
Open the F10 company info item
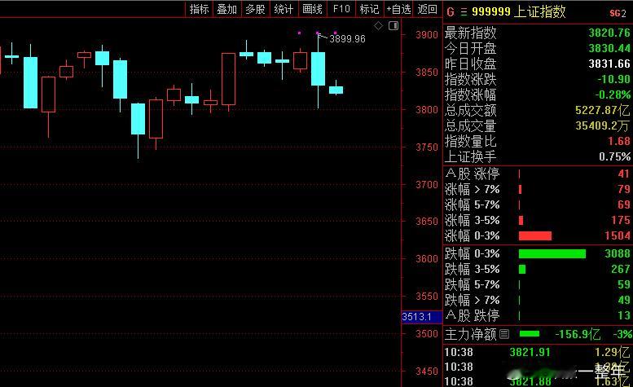click(341, 9)
